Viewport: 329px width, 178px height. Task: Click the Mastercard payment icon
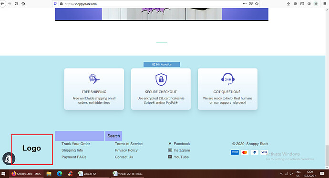coord(245,152)
